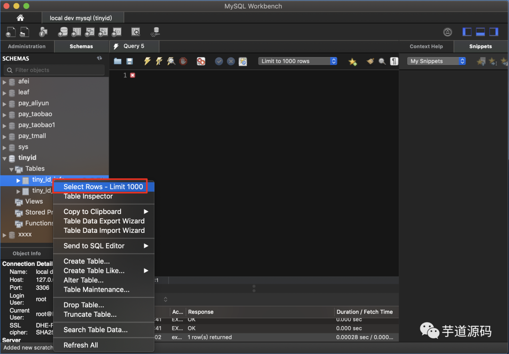Expand the leaf schema
Viewport: 509px width, 354px height.
click(5, 93)
